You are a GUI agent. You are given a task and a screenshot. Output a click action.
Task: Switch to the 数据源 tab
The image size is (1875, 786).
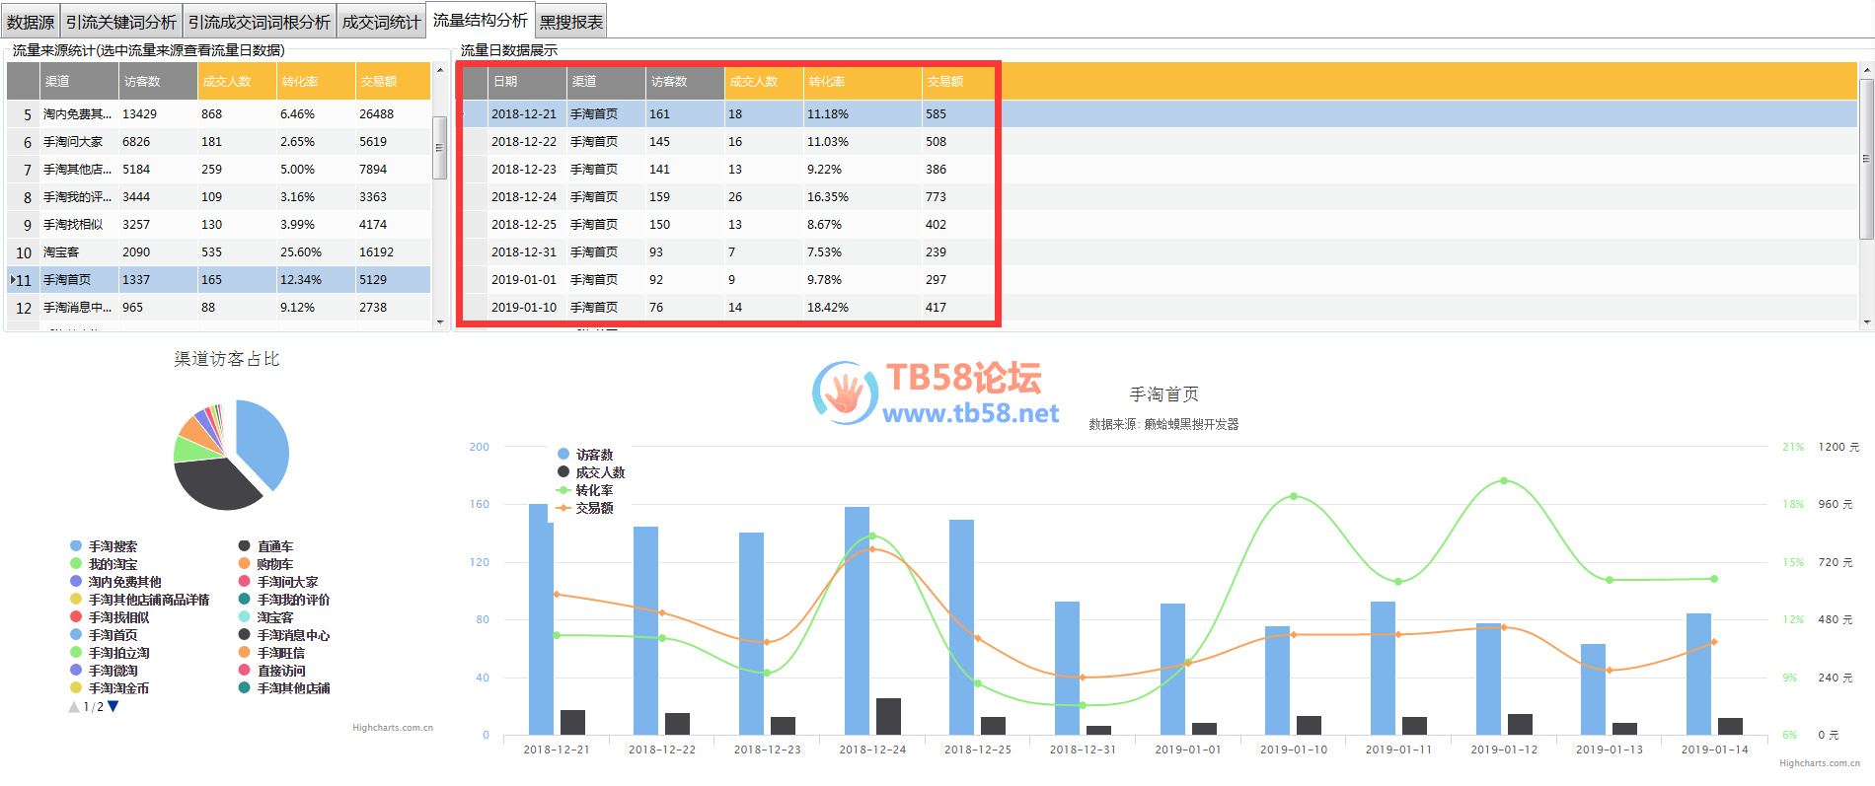click(31, 22)
